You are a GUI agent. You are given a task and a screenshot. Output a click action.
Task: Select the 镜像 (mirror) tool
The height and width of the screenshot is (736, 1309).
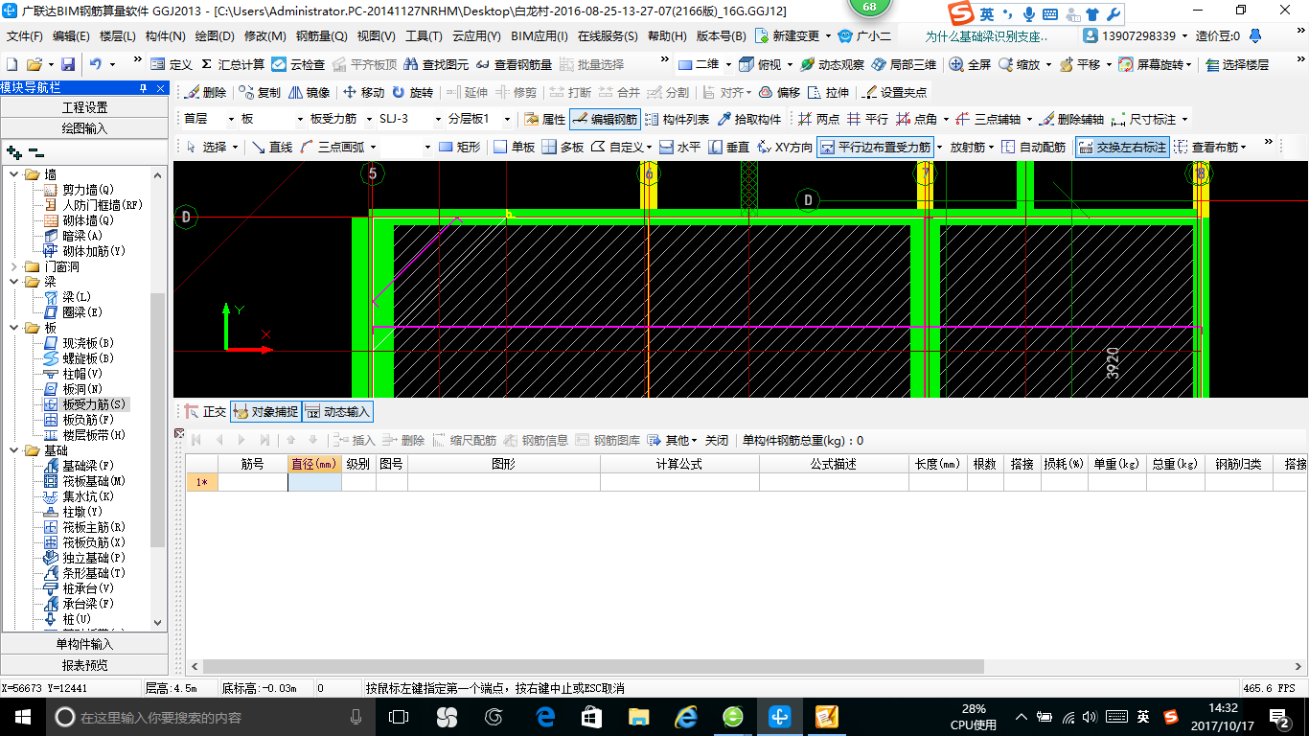coord(308,93)
